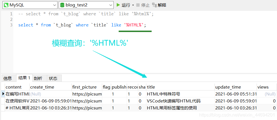Image resolution: width=277 pixels, height=120 pixels.
Task: Click the MySQL connection icon
Action: pos(6,5)
